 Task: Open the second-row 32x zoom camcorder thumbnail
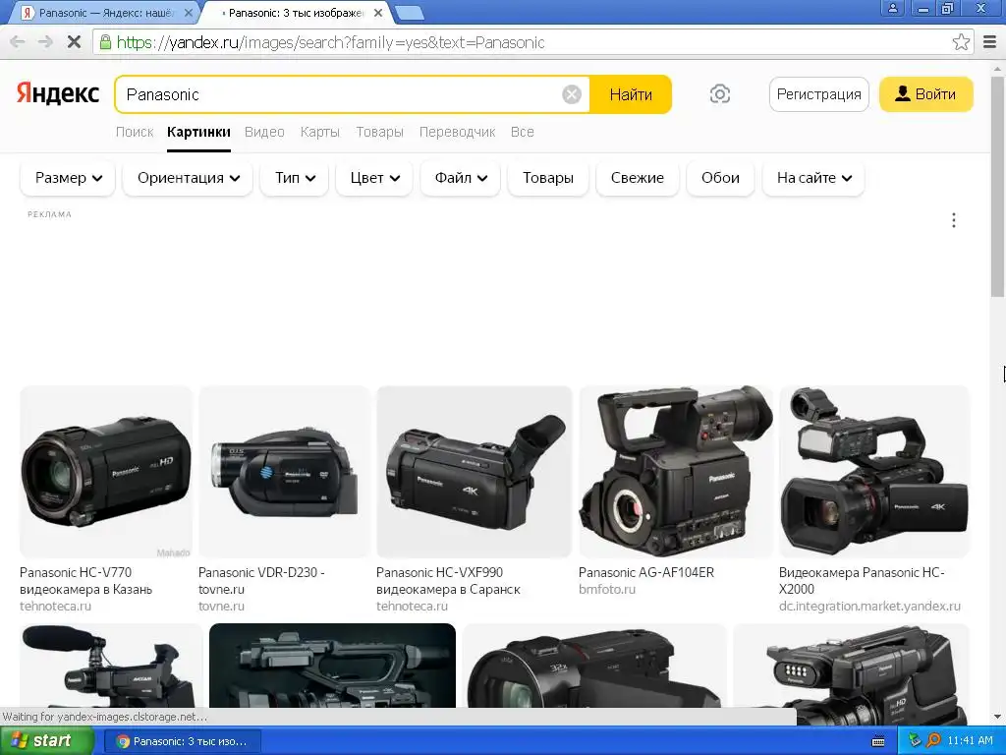coord(594,666)
